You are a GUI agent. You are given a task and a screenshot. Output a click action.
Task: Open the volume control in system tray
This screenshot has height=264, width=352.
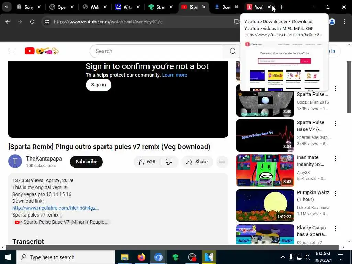coord(308,257)
